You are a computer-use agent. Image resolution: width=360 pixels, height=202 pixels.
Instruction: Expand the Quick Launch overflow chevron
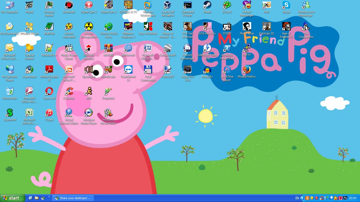click(49, 197)
